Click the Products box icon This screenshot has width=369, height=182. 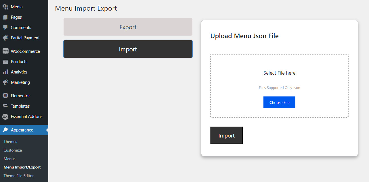[5, 62]
